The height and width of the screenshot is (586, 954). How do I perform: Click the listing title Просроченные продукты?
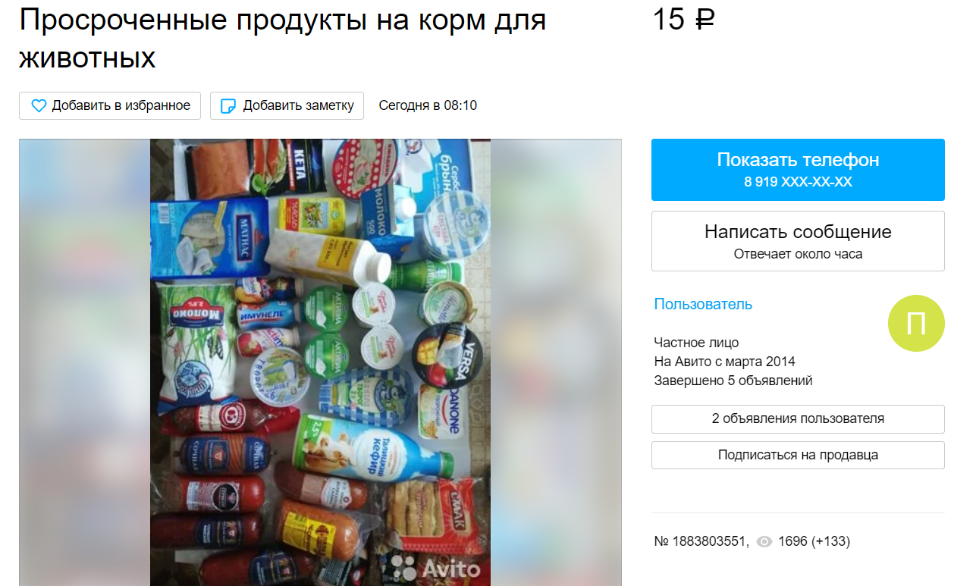click(282, 39)
